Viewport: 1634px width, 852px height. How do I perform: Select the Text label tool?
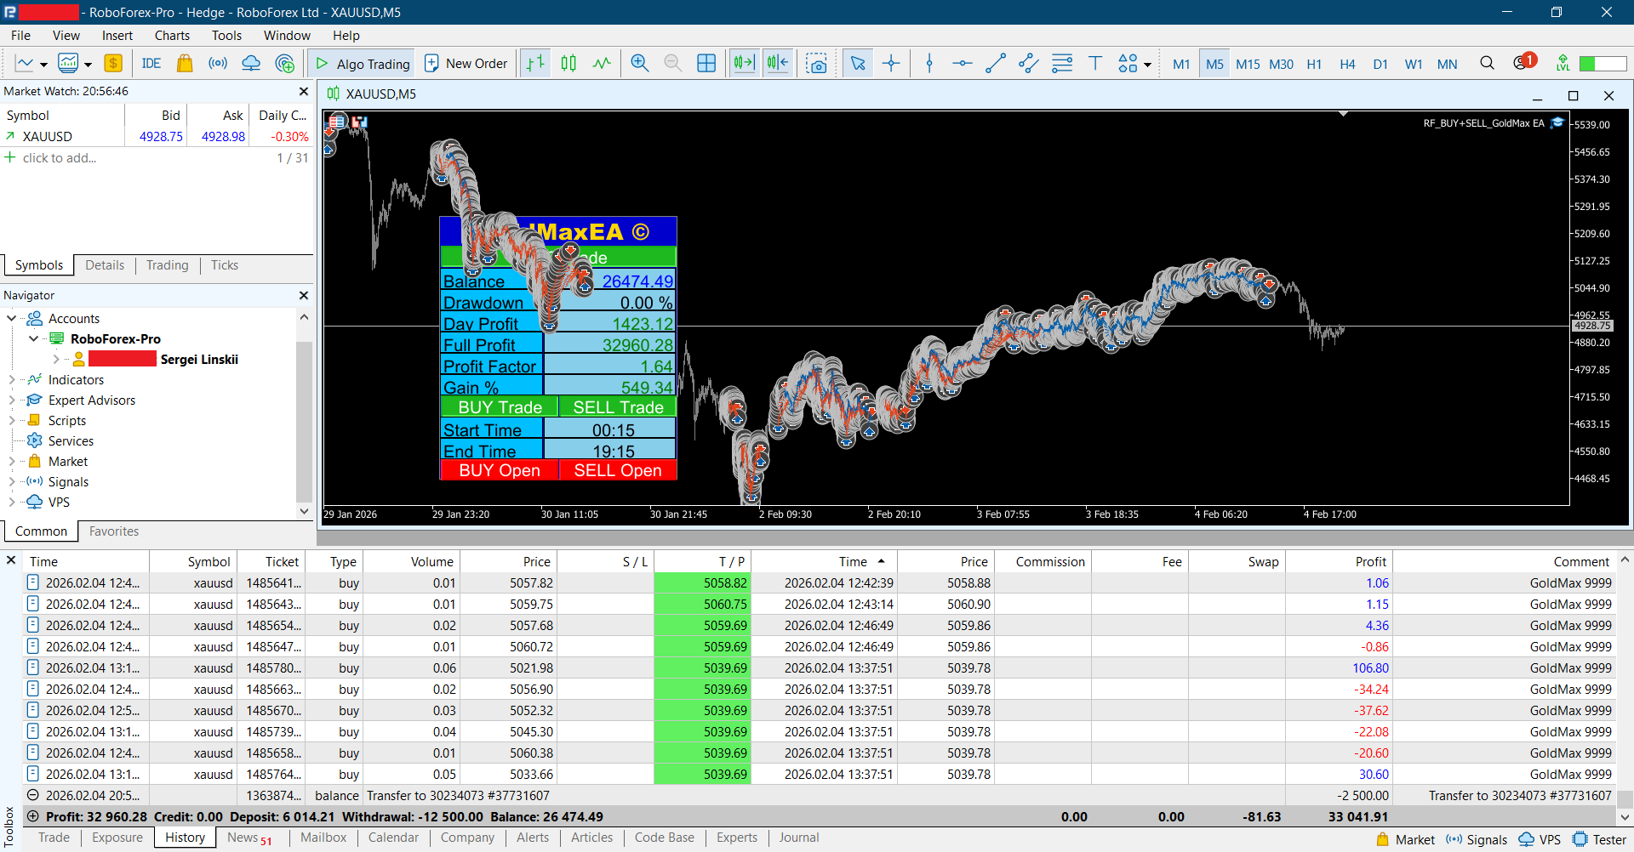[1095, 64]
